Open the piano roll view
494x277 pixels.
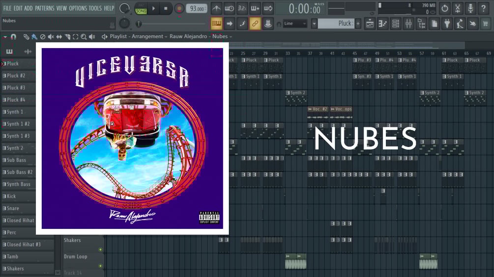383,24
